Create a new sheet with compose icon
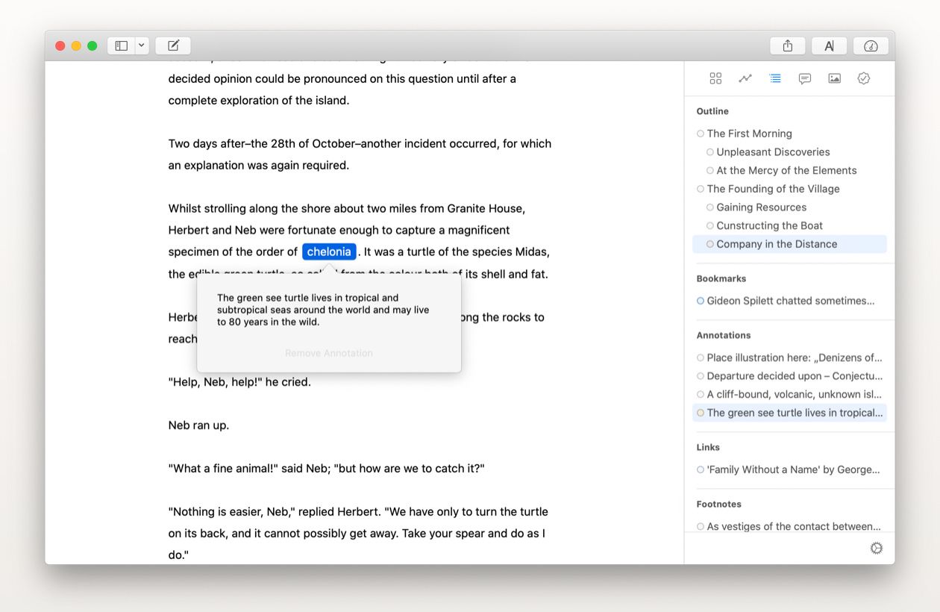The width and height of the screenshot is (940, 612). (x=173, y=46)
